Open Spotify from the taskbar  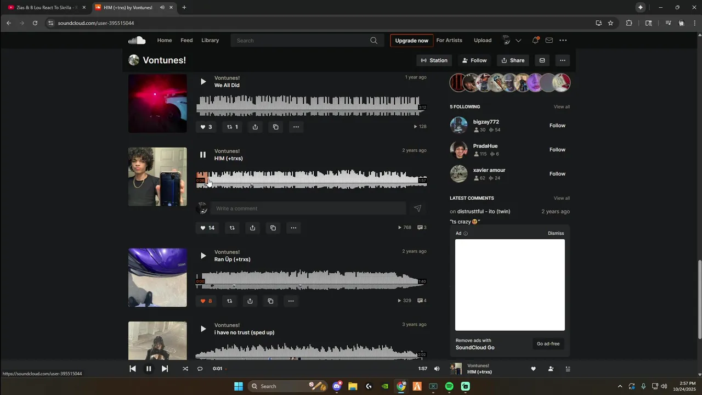449,386
